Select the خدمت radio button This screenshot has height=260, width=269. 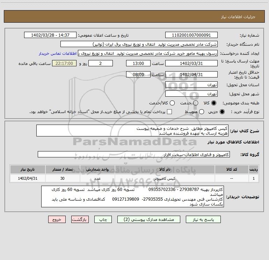pyautogui.click(x=196, y=103)
